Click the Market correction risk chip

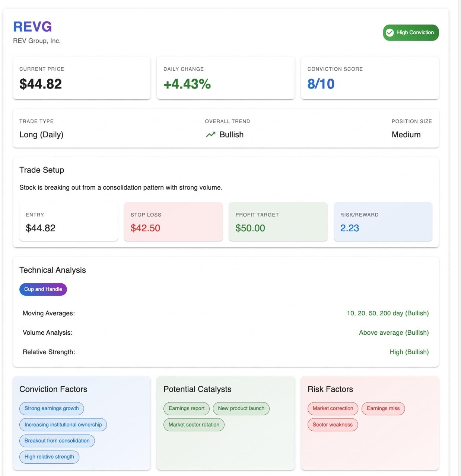333,408
